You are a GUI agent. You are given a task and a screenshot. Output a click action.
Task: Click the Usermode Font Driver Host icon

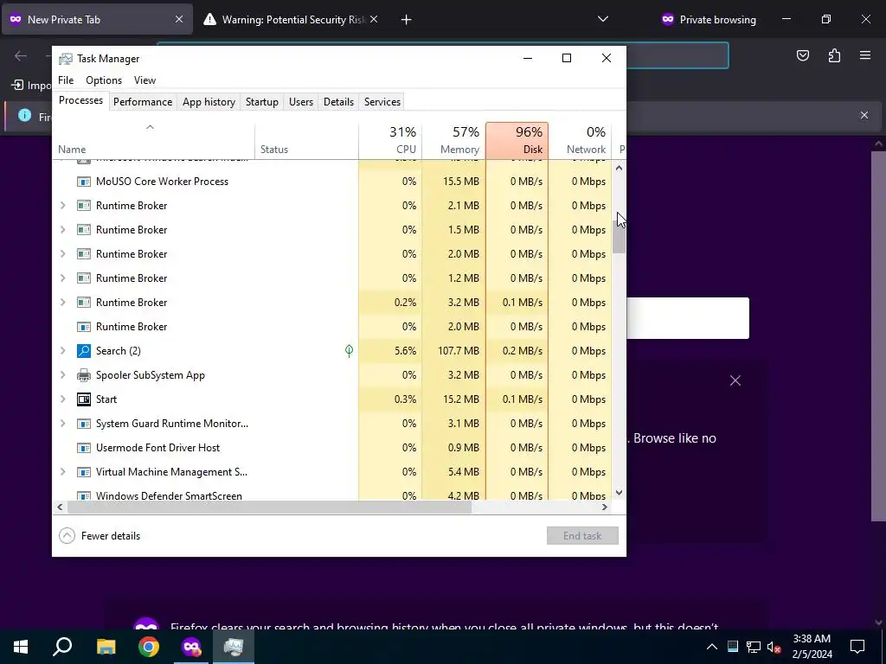[84, 448]
